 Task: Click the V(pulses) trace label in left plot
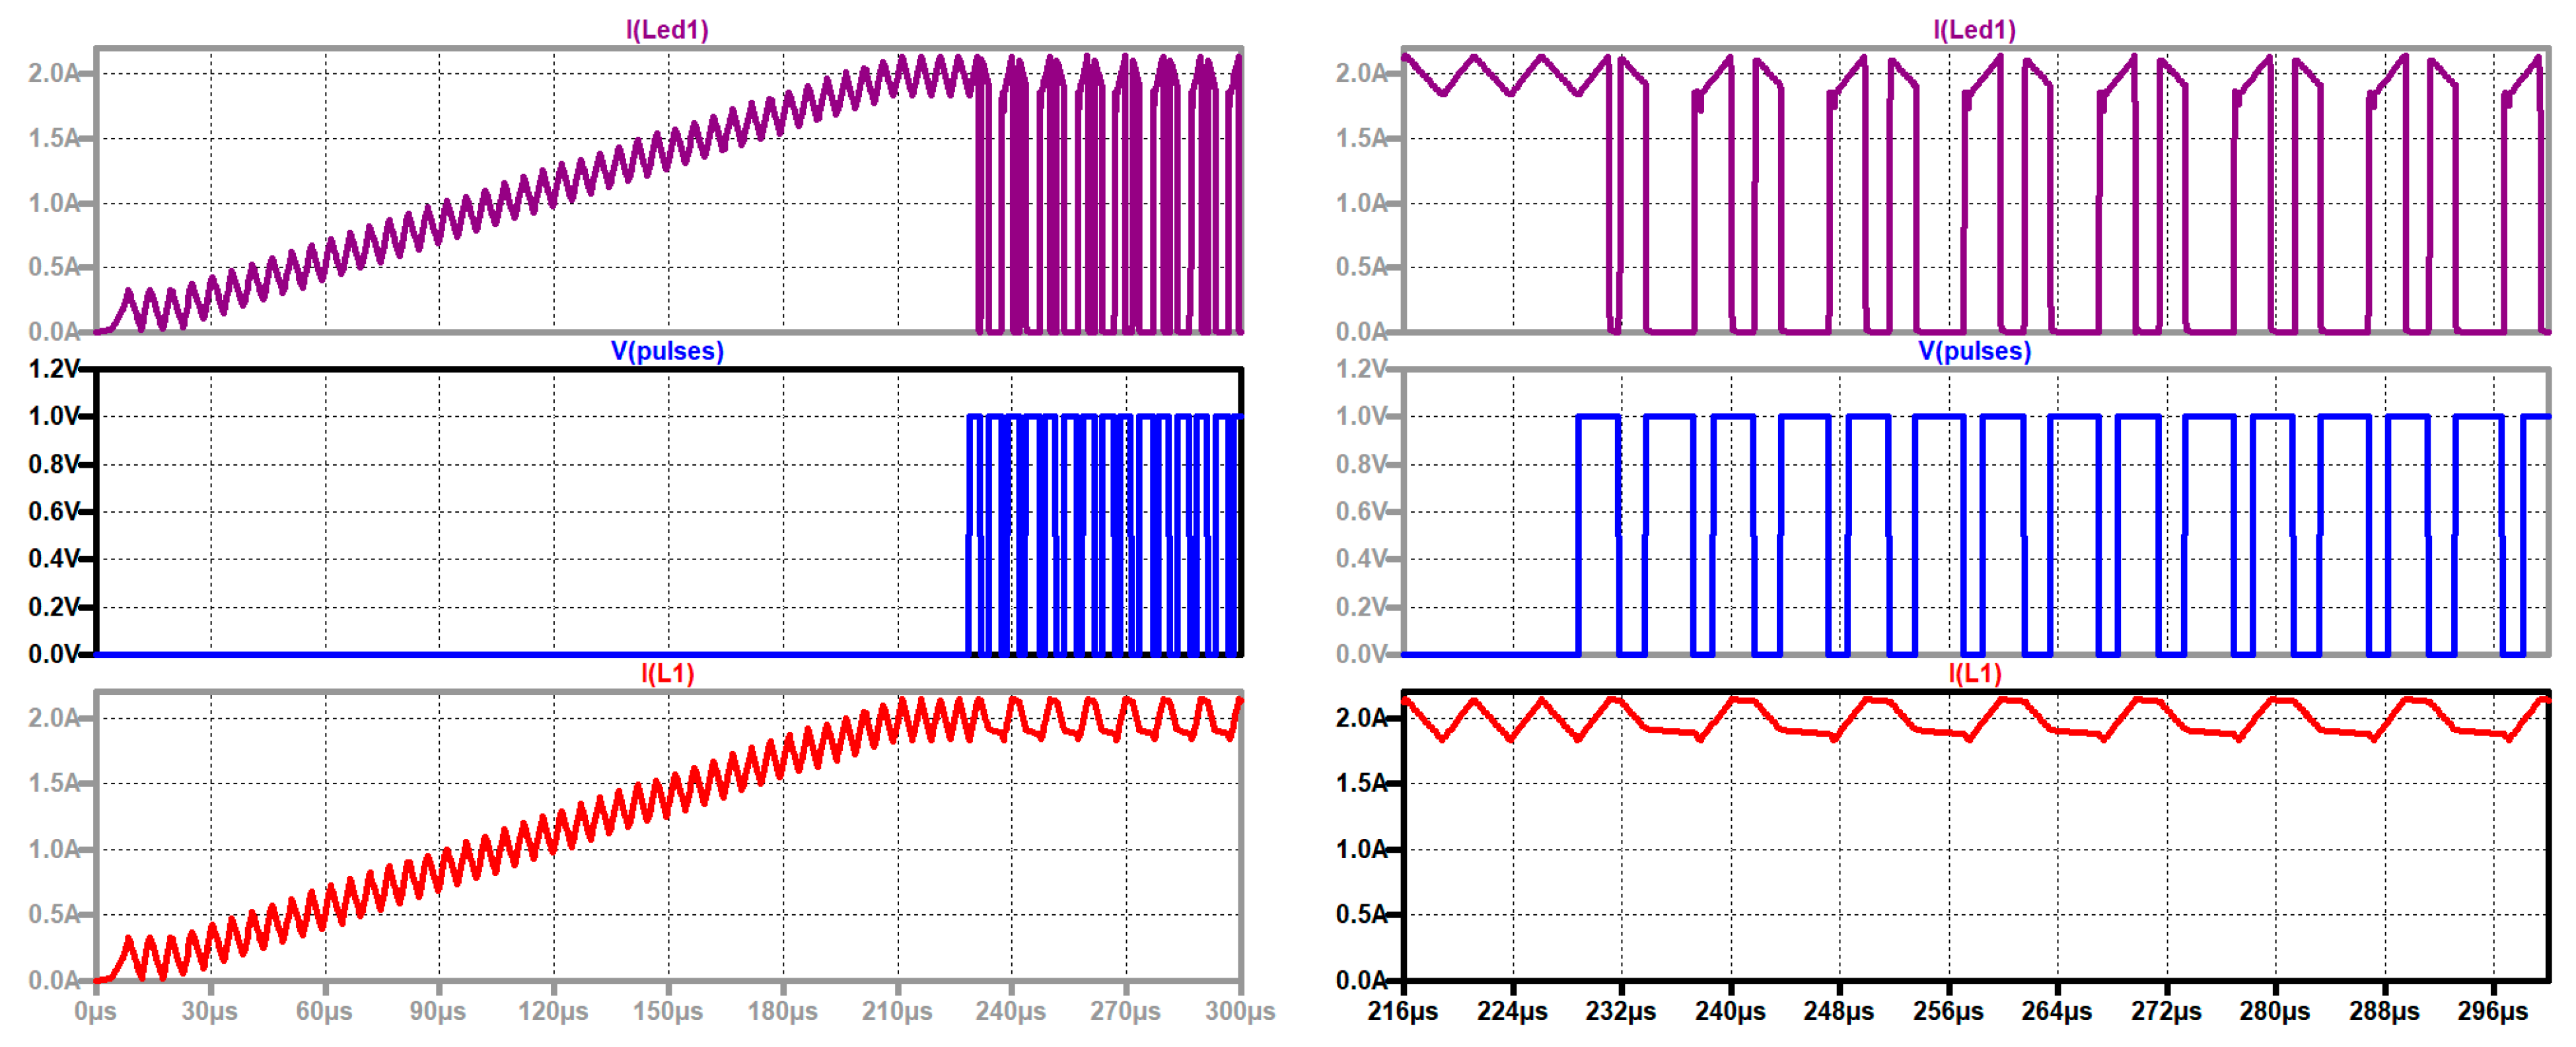click(667, 351)
